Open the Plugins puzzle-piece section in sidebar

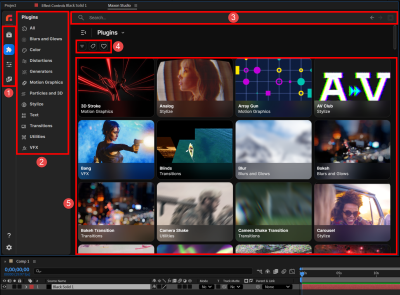(8, 49)
